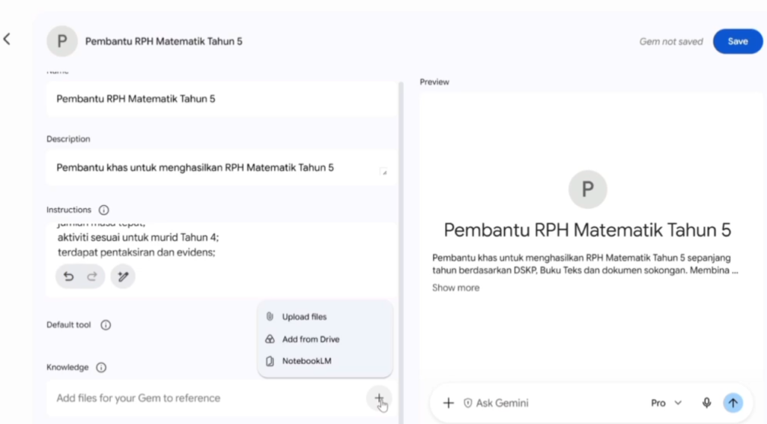Viewport: 767px width, 424px height.
Task: Rewrite instructions with the magic pencil icon
Action: coord(123,276)
